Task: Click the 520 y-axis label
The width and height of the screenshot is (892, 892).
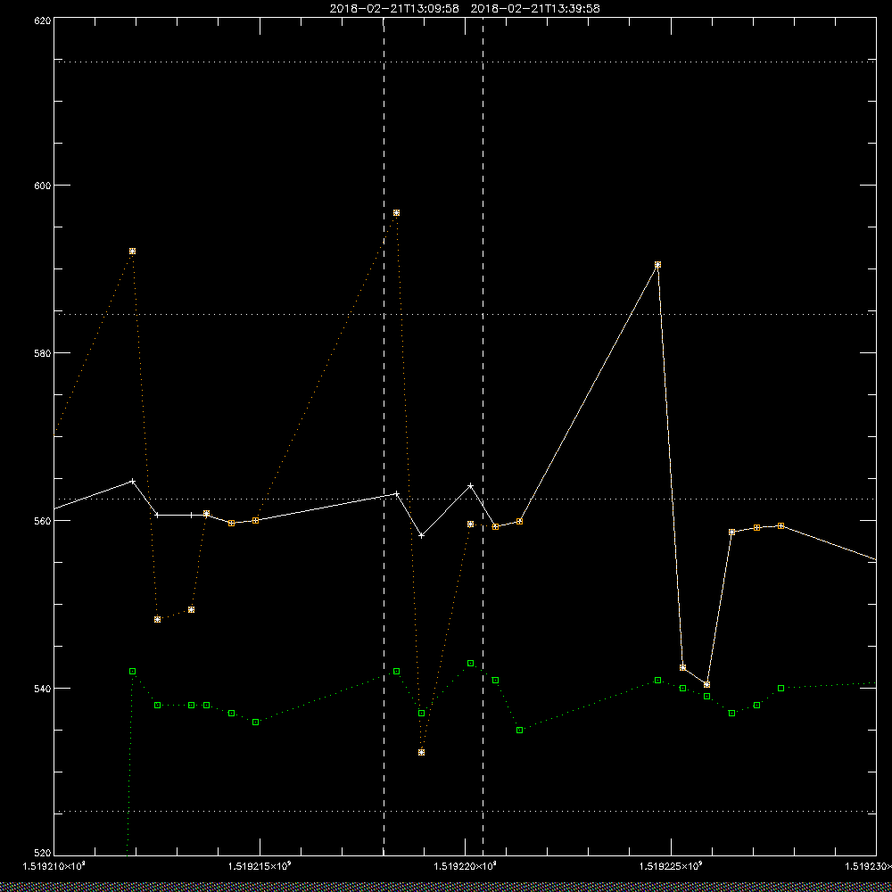Action: coord(43,854)
